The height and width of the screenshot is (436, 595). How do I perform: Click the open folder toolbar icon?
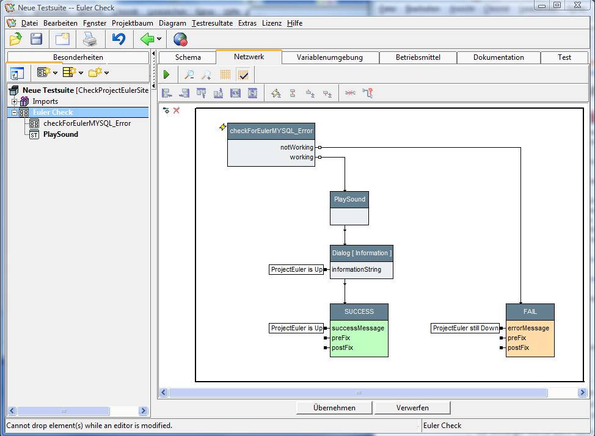pyautogui.click(x=15, y=40)
